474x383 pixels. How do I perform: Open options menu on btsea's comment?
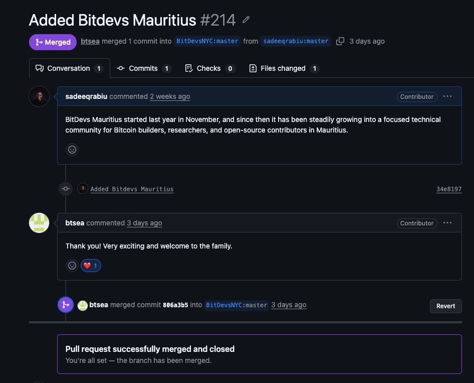[x=447, y=223]
